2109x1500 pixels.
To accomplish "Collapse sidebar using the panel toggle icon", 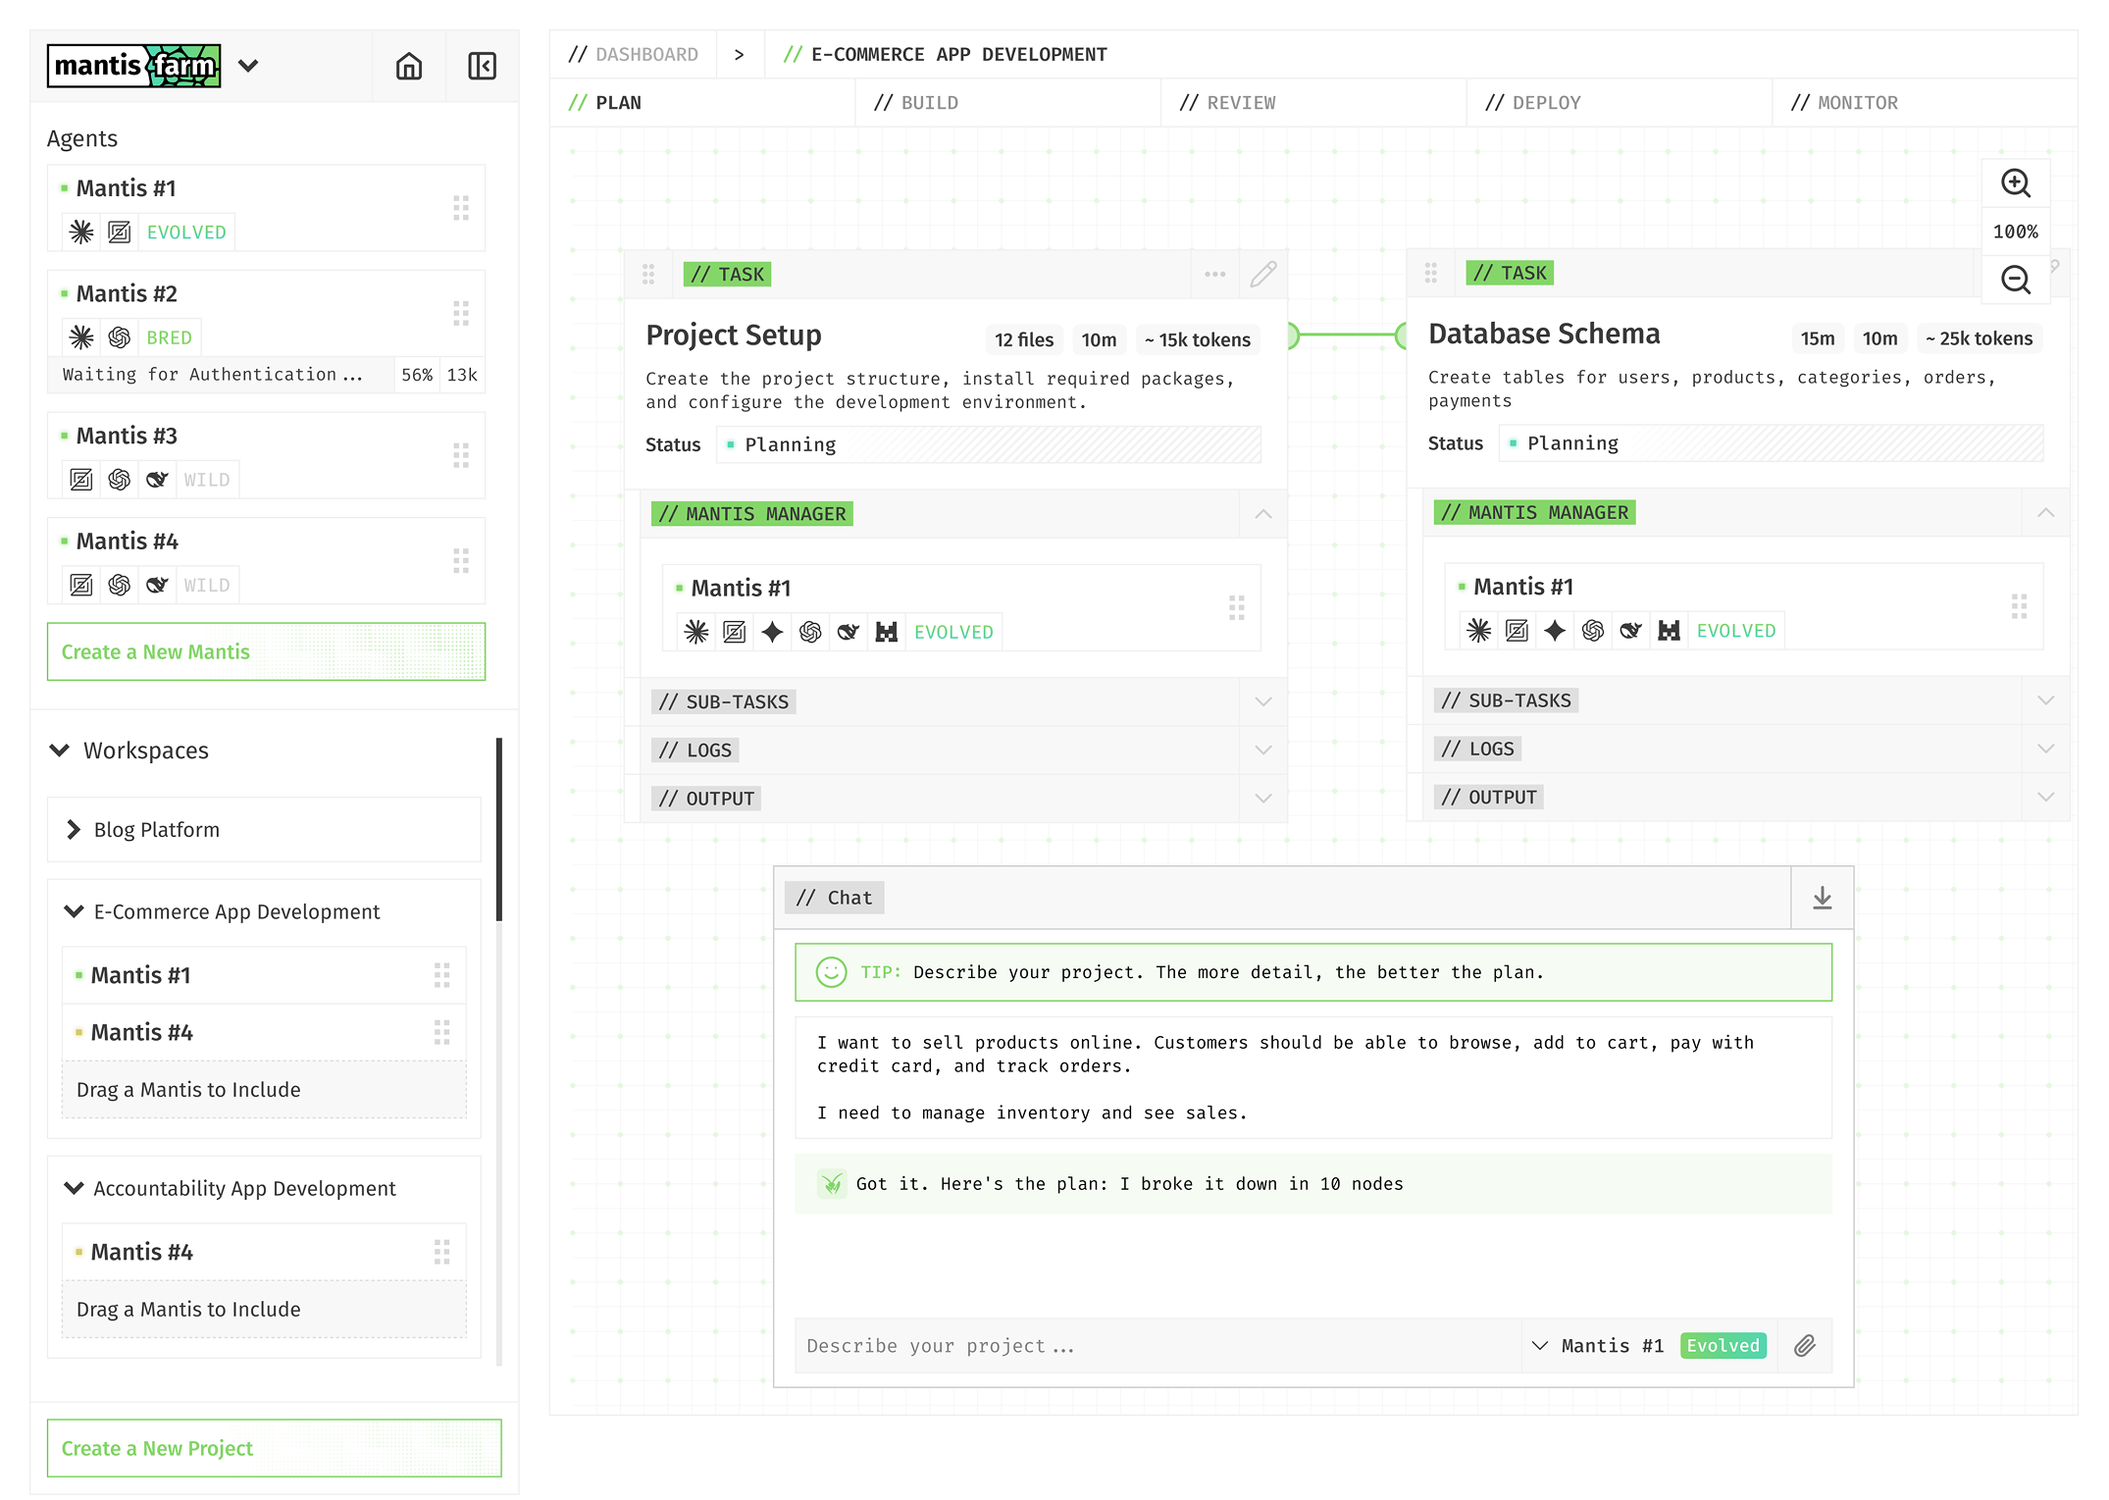I will point(482,66).
